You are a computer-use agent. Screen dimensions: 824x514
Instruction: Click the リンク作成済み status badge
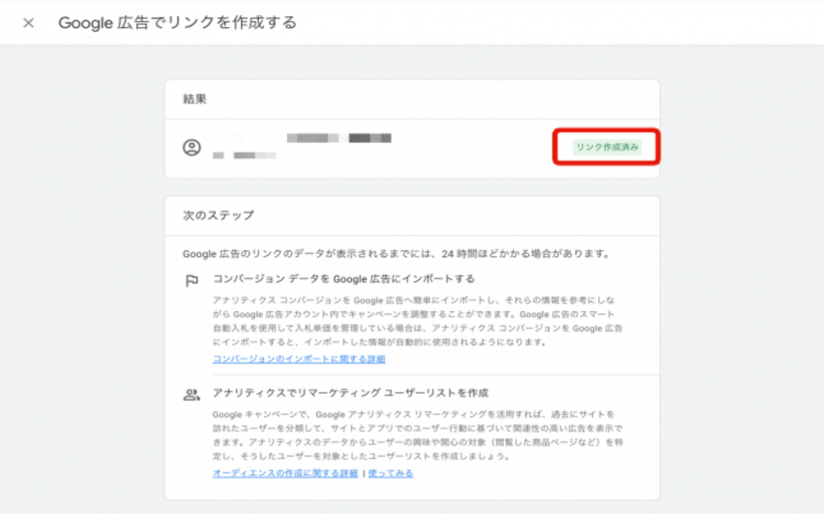click(x=607, y=147)
